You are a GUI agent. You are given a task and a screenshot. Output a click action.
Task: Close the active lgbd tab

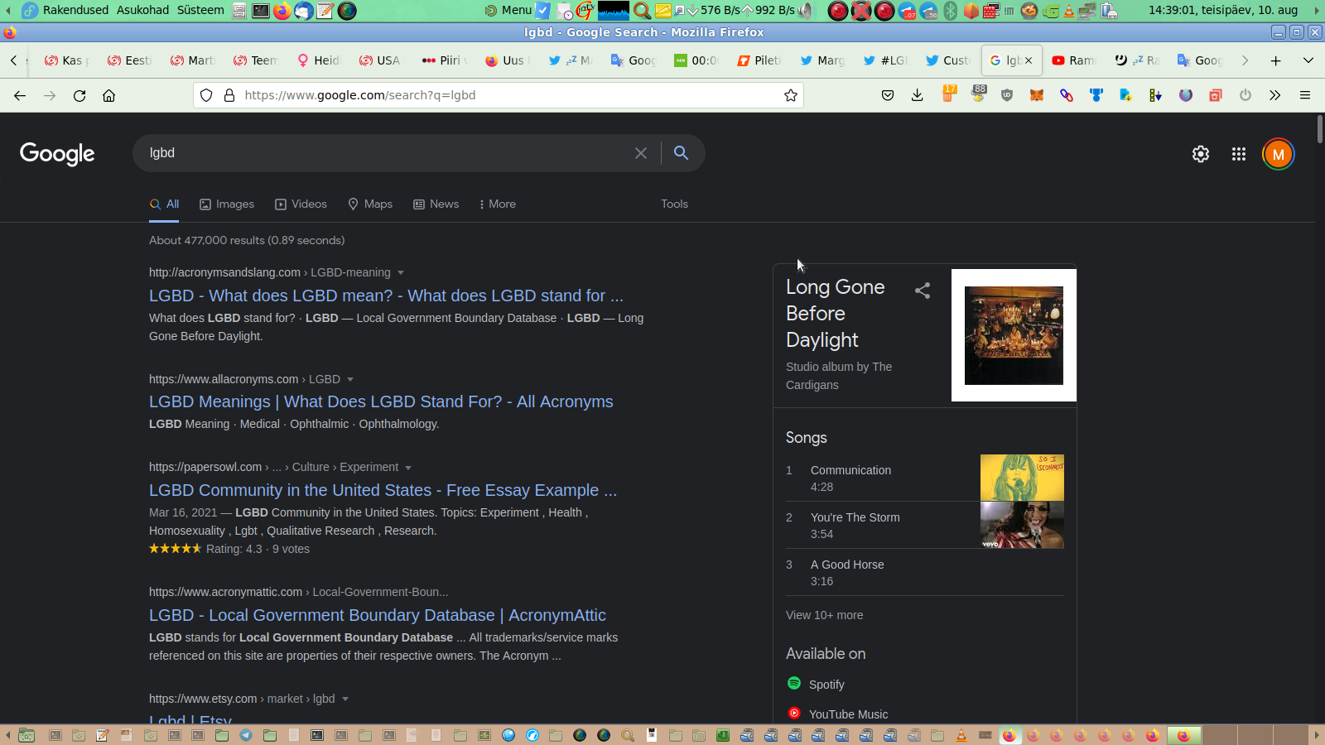pos(1029,60)
